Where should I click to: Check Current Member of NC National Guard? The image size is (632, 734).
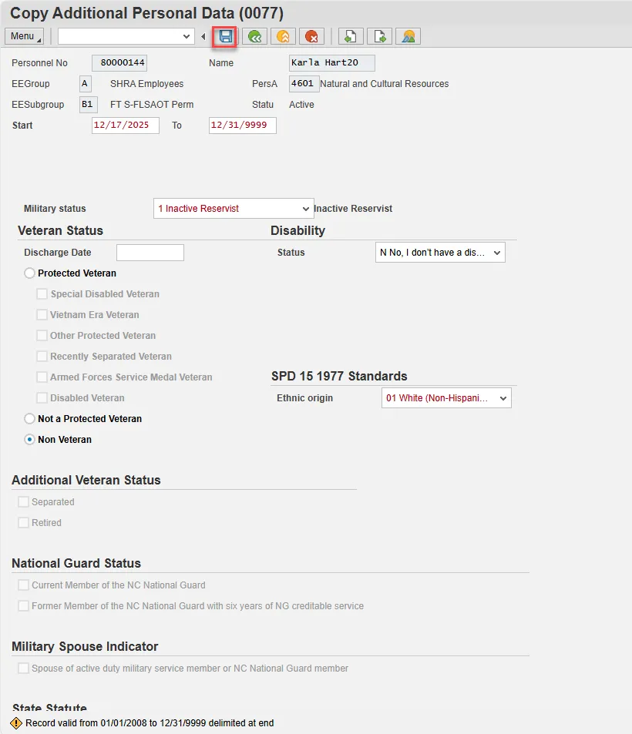click(x=23, y=585)
